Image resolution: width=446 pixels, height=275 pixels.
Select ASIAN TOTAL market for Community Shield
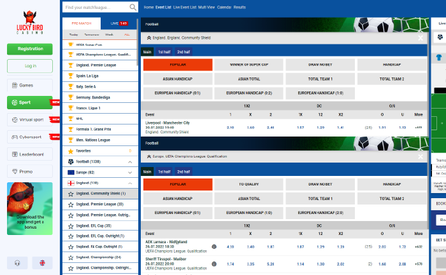249,79
